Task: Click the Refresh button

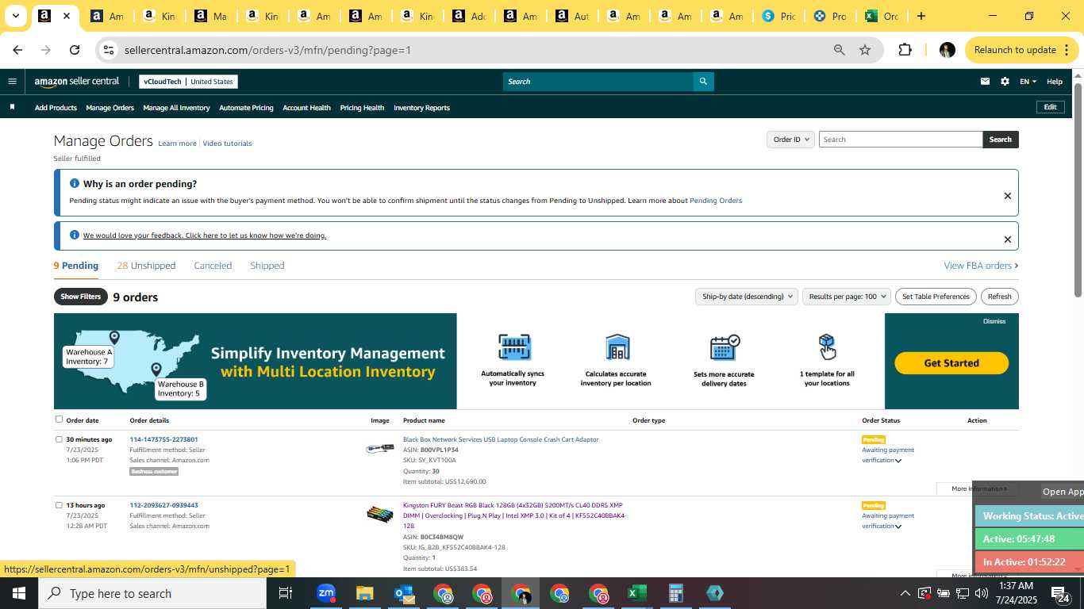Action: [x=1000, y=297]
